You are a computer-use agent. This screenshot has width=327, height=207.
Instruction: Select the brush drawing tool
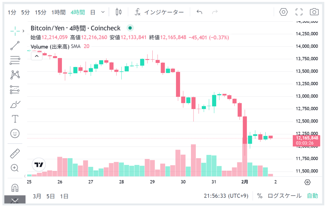15,104
